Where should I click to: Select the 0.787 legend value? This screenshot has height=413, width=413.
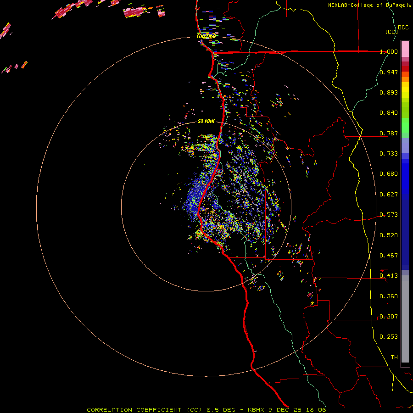tap(389, 133)
